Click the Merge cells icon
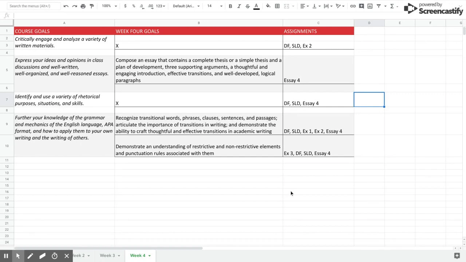 point(287,6)
